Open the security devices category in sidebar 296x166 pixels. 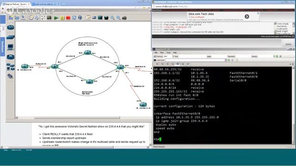[11, 57]
